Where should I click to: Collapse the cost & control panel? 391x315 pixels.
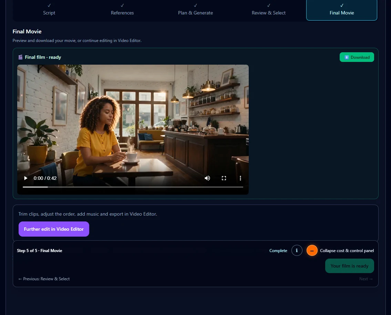pos(312,250)
